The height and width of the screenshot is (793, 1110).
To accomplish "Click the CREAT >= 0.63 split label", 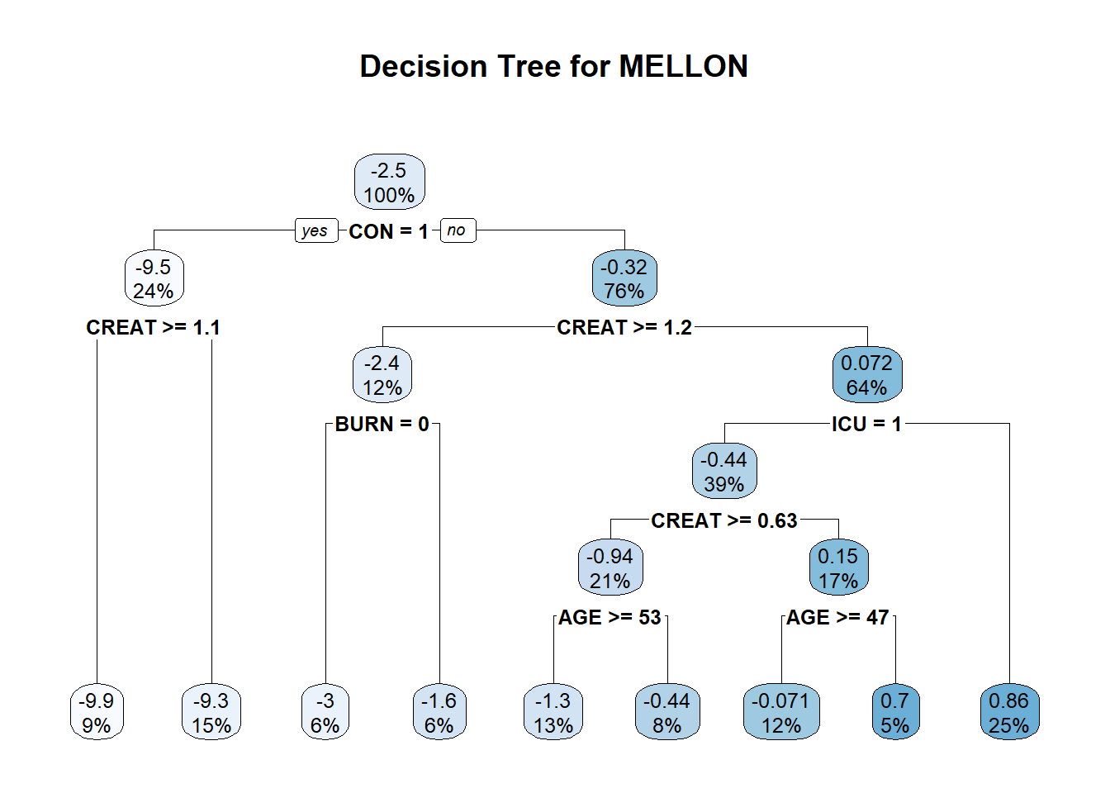I will [x=724, y=521].
